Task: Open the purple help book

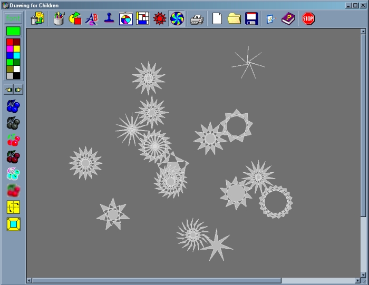Action: pos(287,19)
